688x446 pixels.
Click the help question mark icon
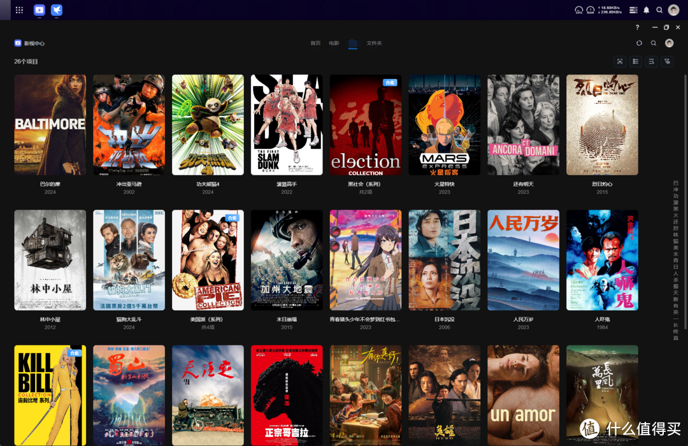[638, 27]
